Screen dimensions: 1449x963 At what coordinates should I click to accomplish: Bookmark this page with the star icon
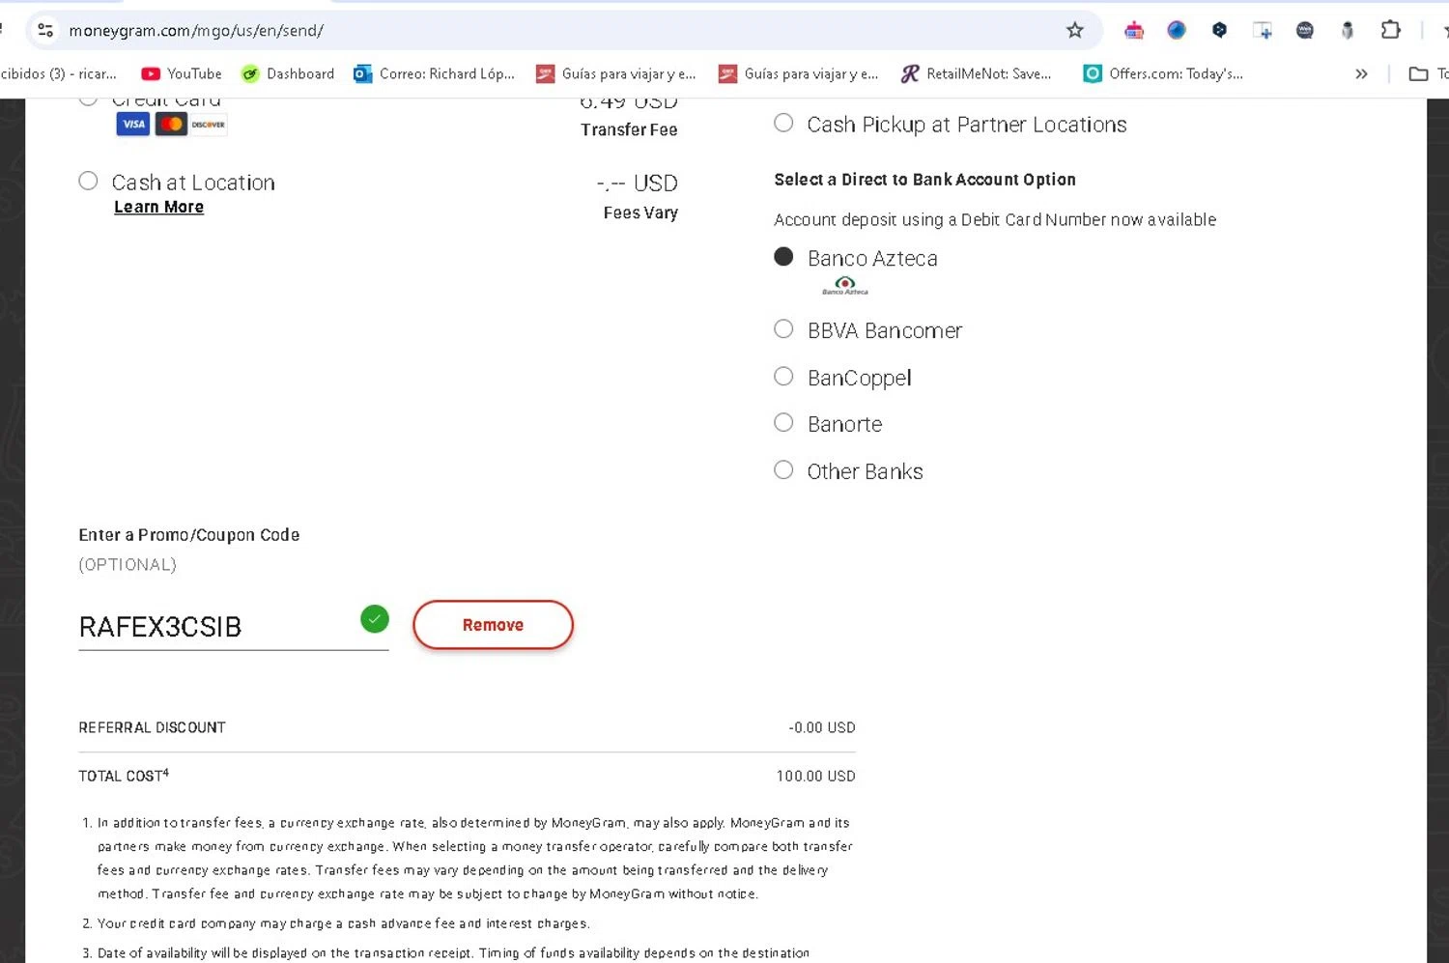[x=1074, y=30]
